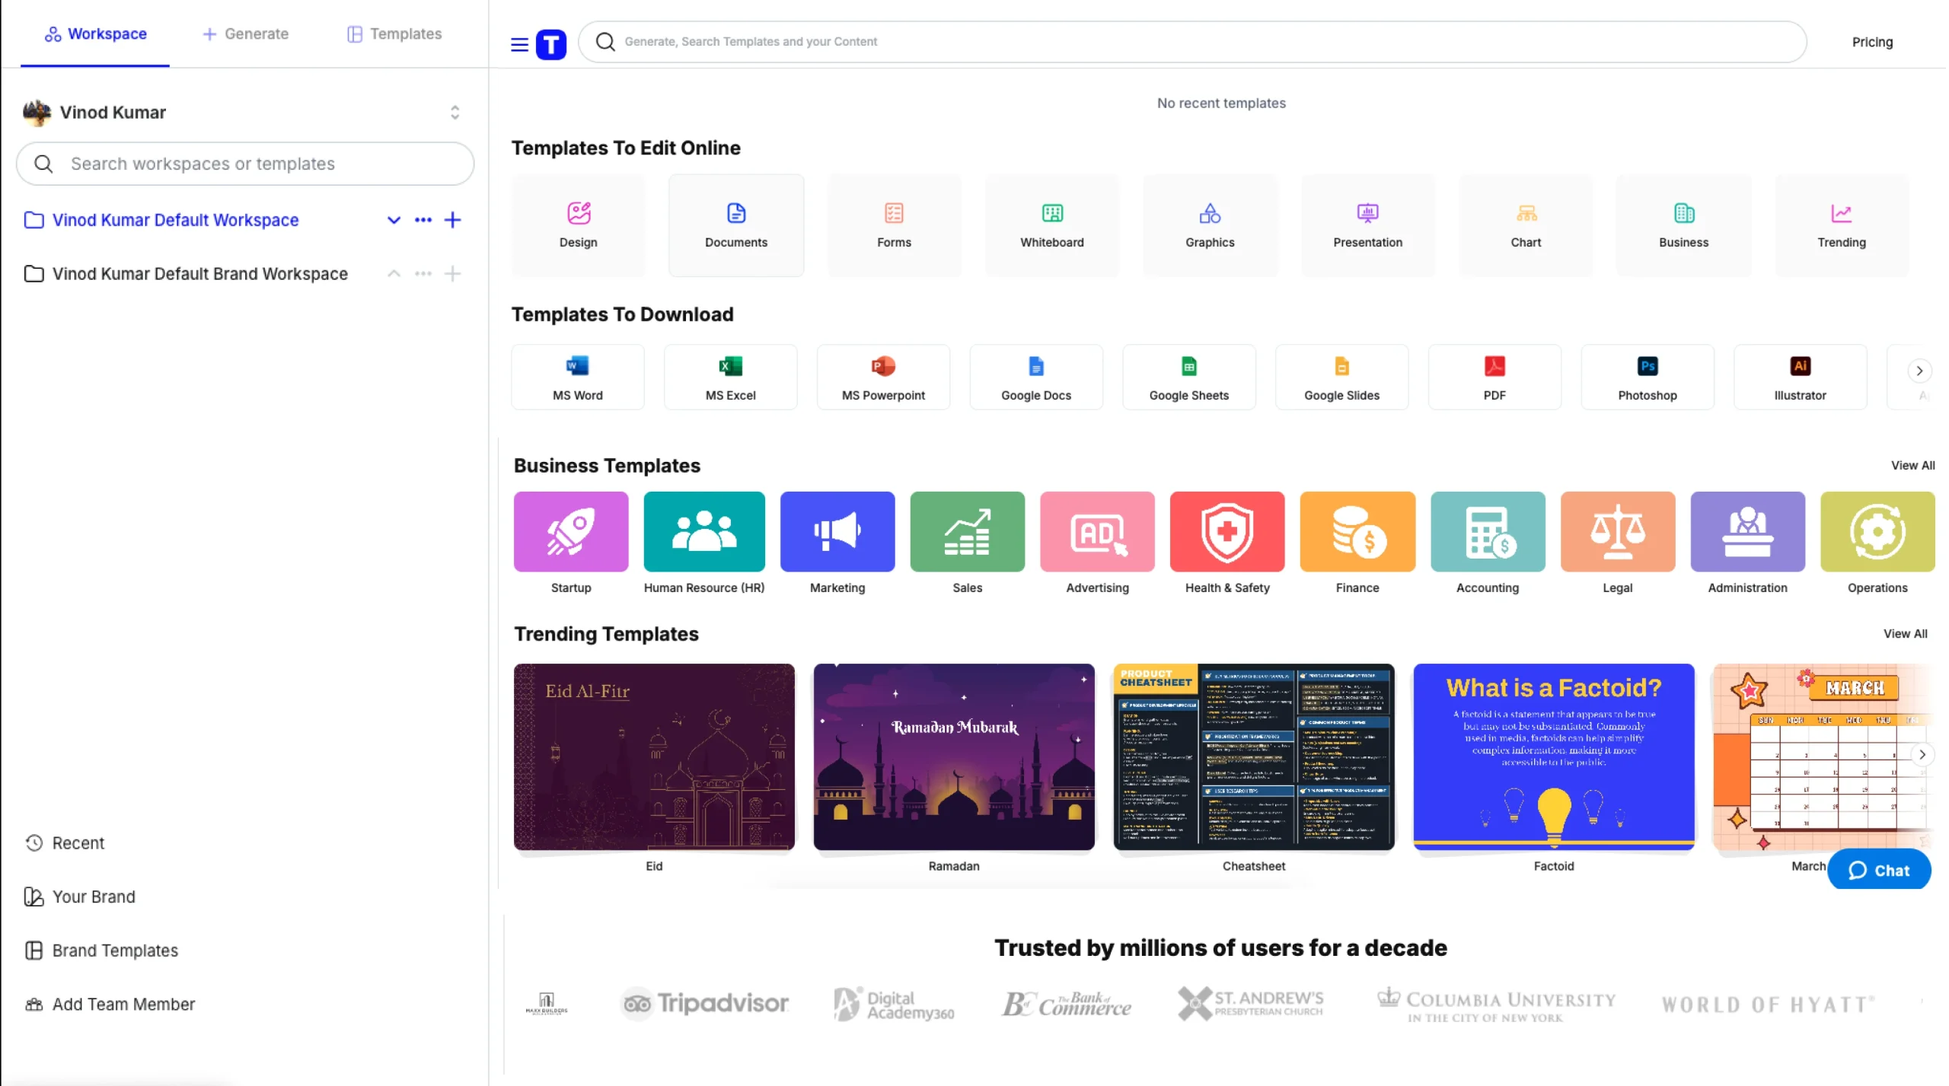Screen dimensions: 1949x1086
Task: Expand Vinod Kumar Default Brand Workspace chevron
Action: click(394, 273)
